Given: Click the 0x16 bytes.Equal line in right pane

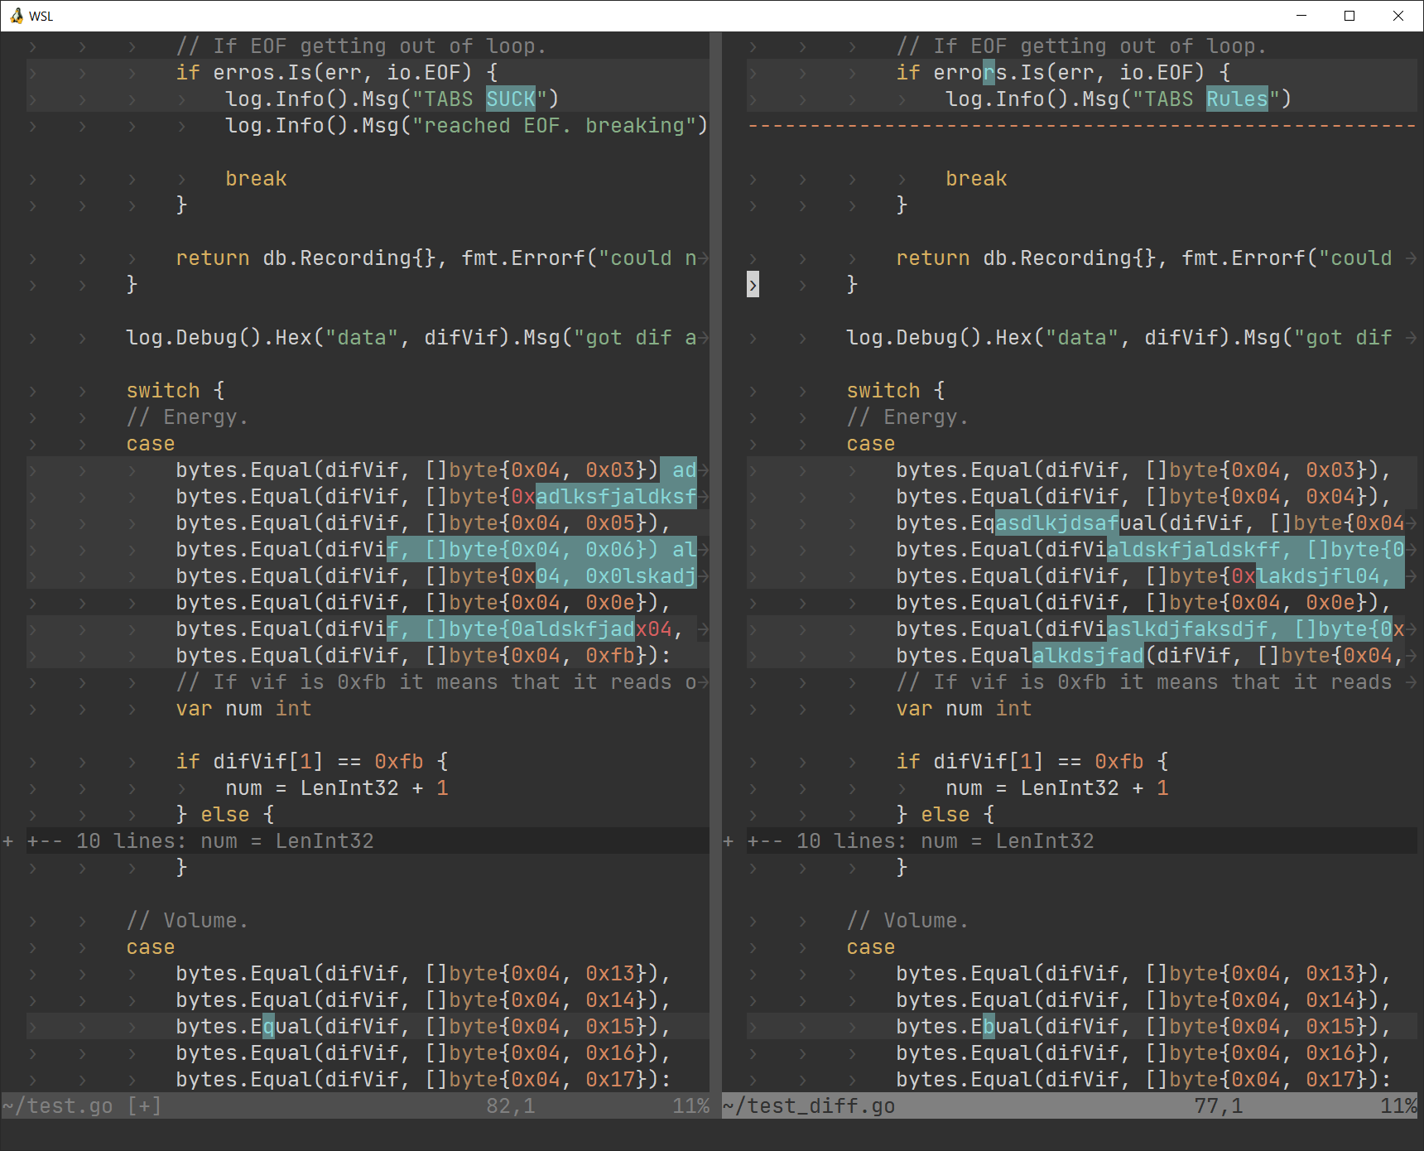Looking at the screenshot, I should 1143,1052.
